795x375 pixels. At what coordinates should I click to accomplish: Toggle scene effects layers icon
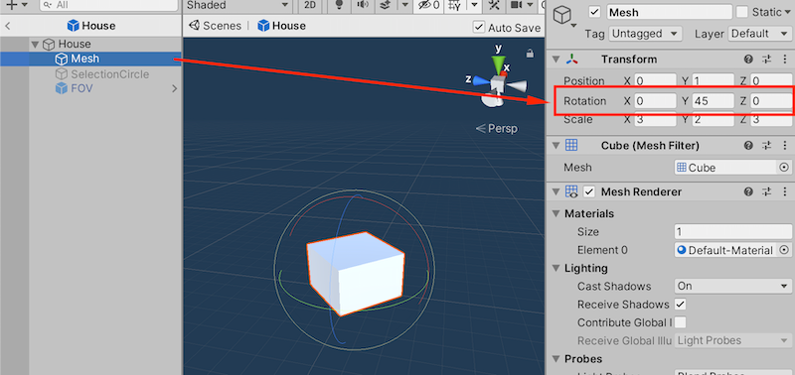(x=386, y=5)
